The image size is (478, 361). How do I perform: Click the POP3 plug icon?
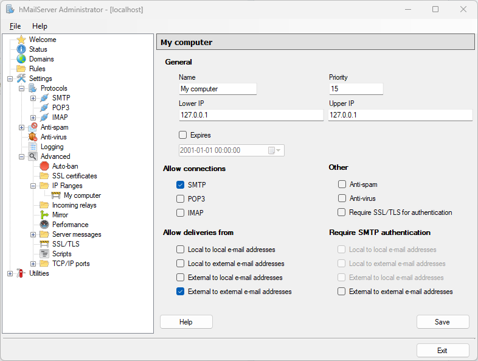[x=44, y=108]
